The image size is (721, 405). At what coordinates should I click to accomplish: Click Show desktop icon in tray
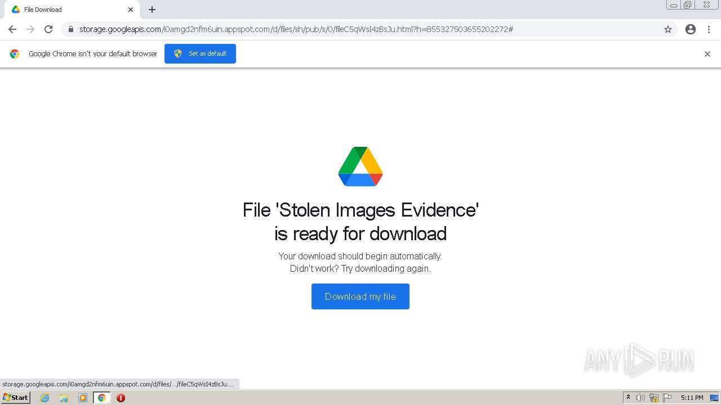point(714,398)
